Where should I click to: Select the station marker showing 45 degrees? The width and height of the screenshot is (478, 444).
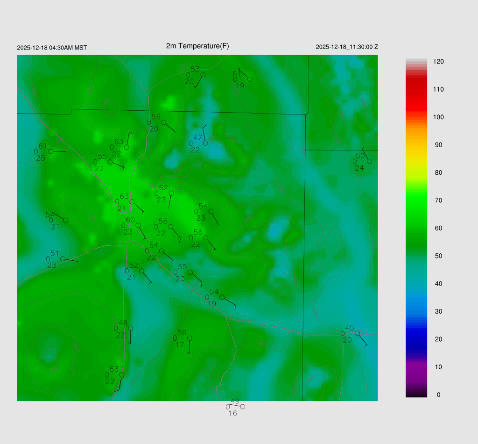(357, 333)
